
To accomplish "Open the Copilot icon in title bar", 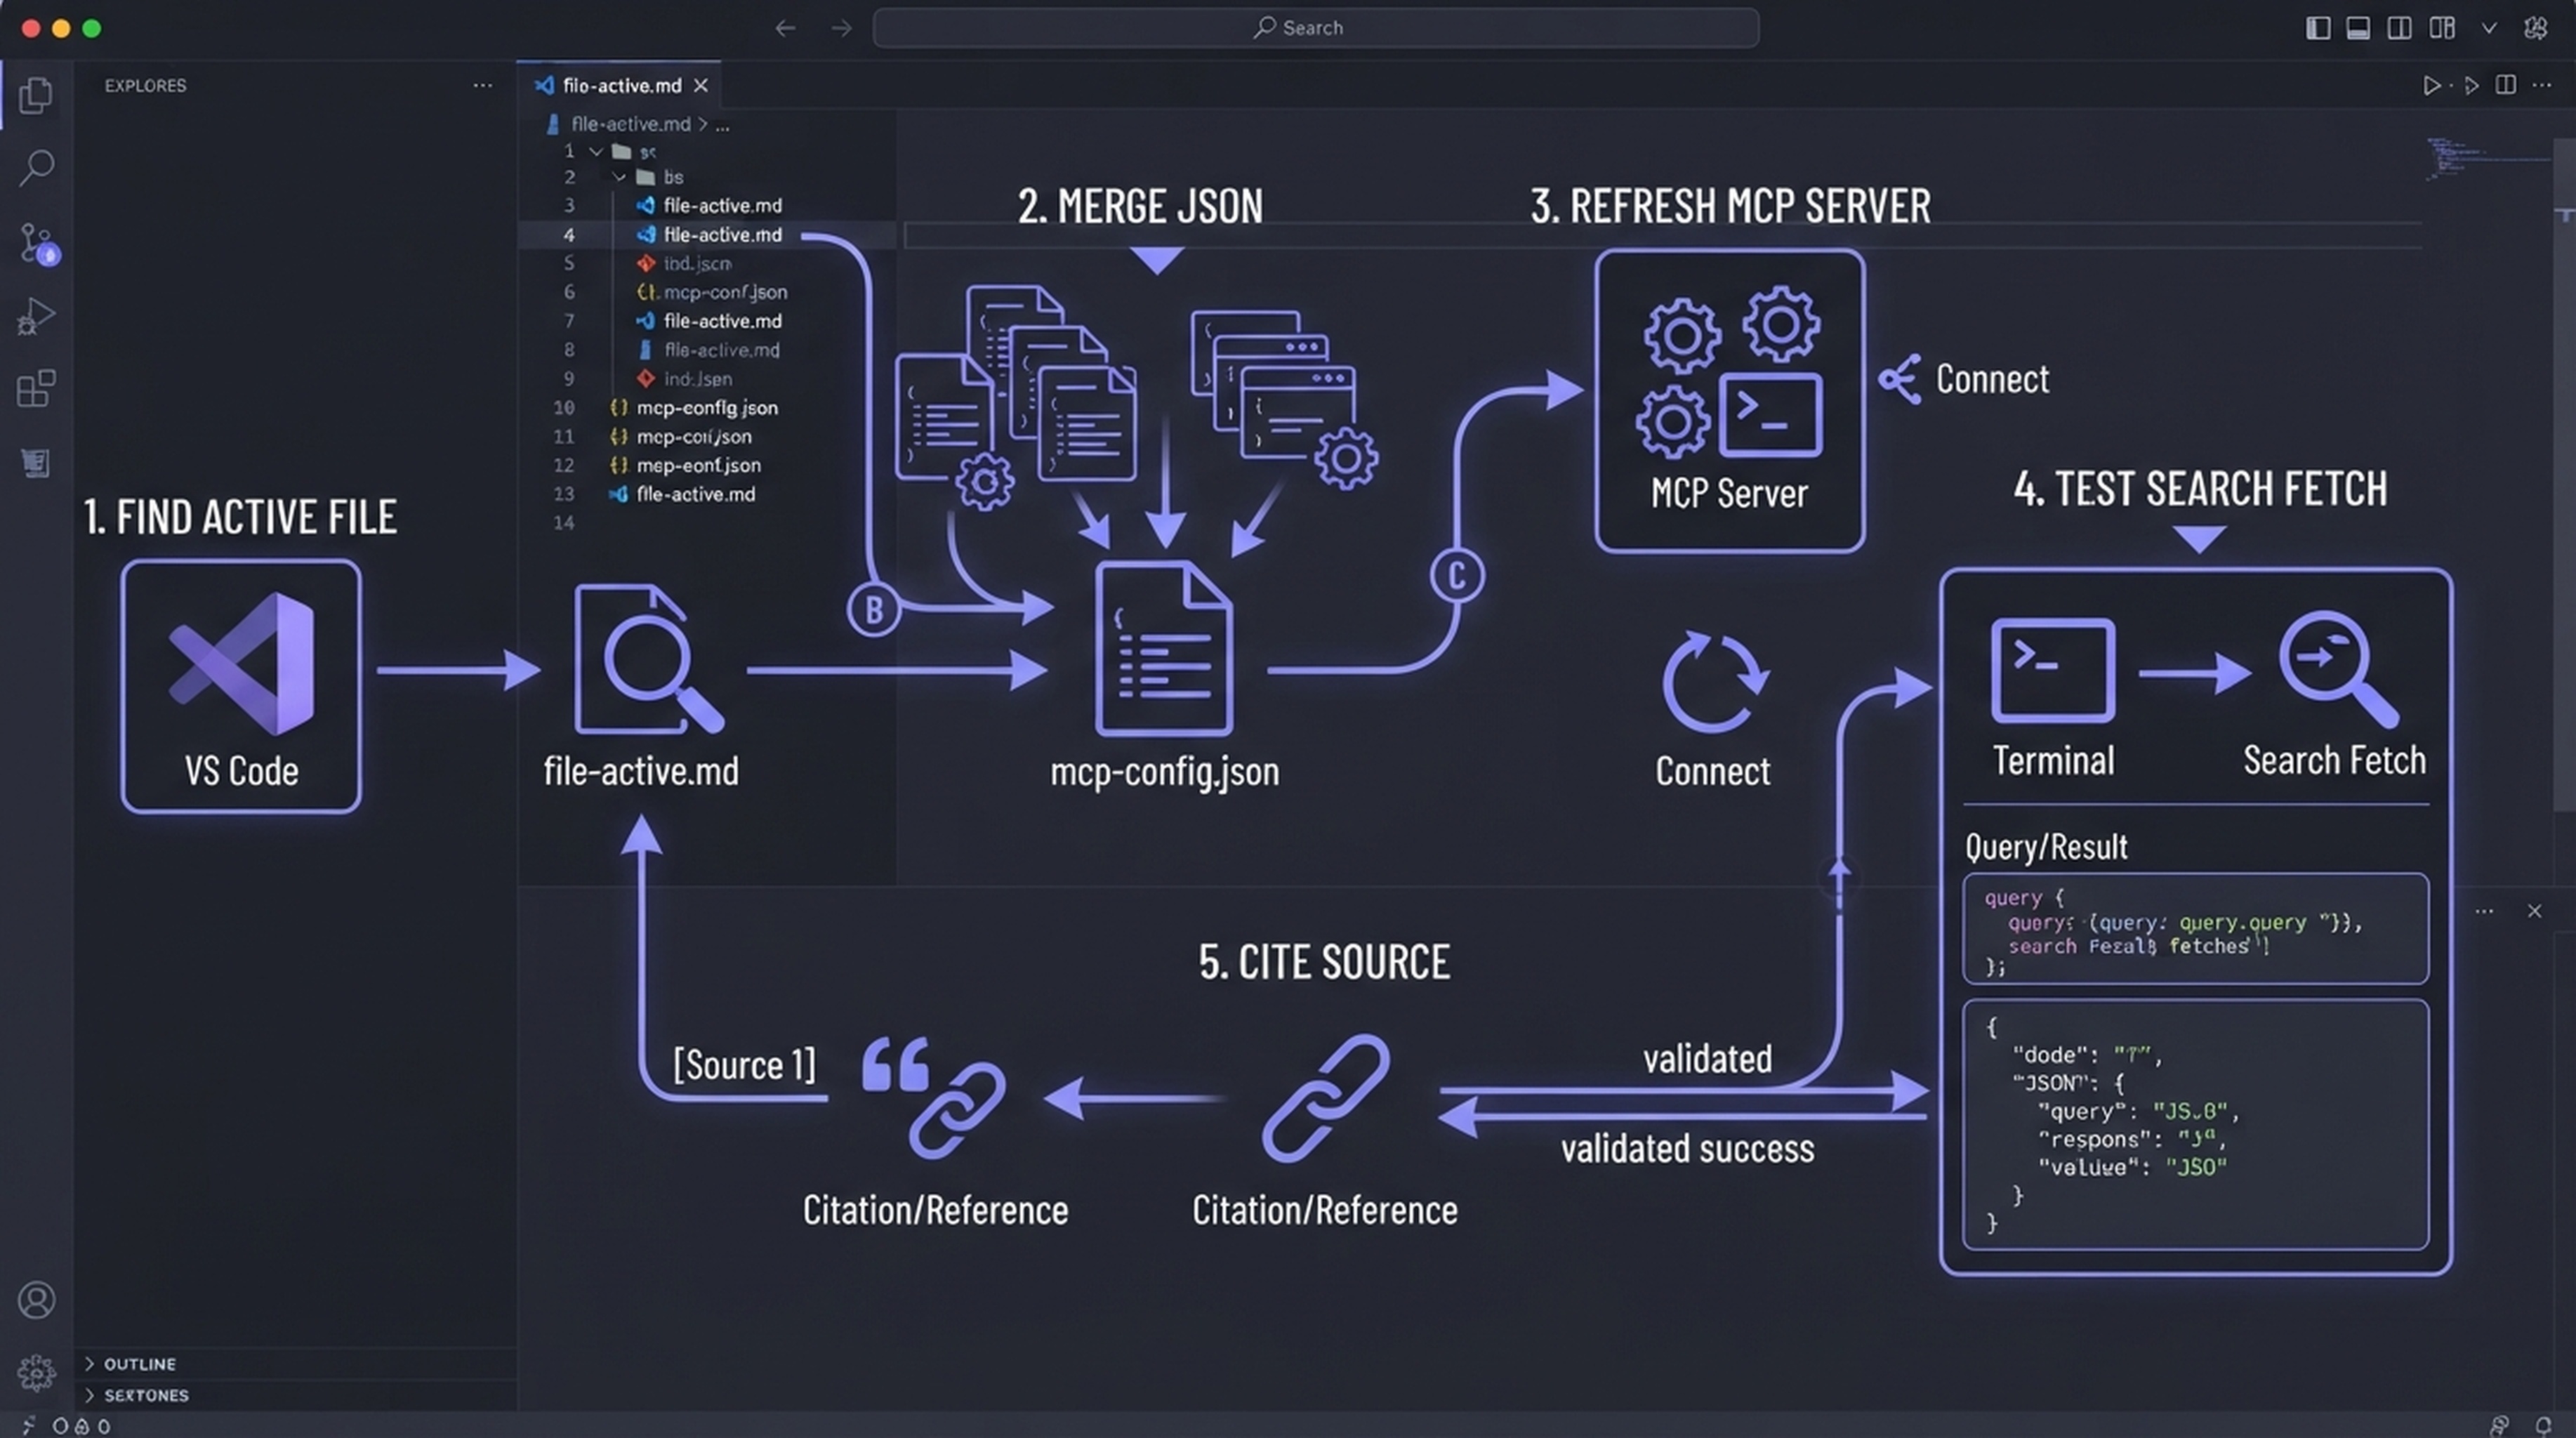I will click(x=2535, y=28).
